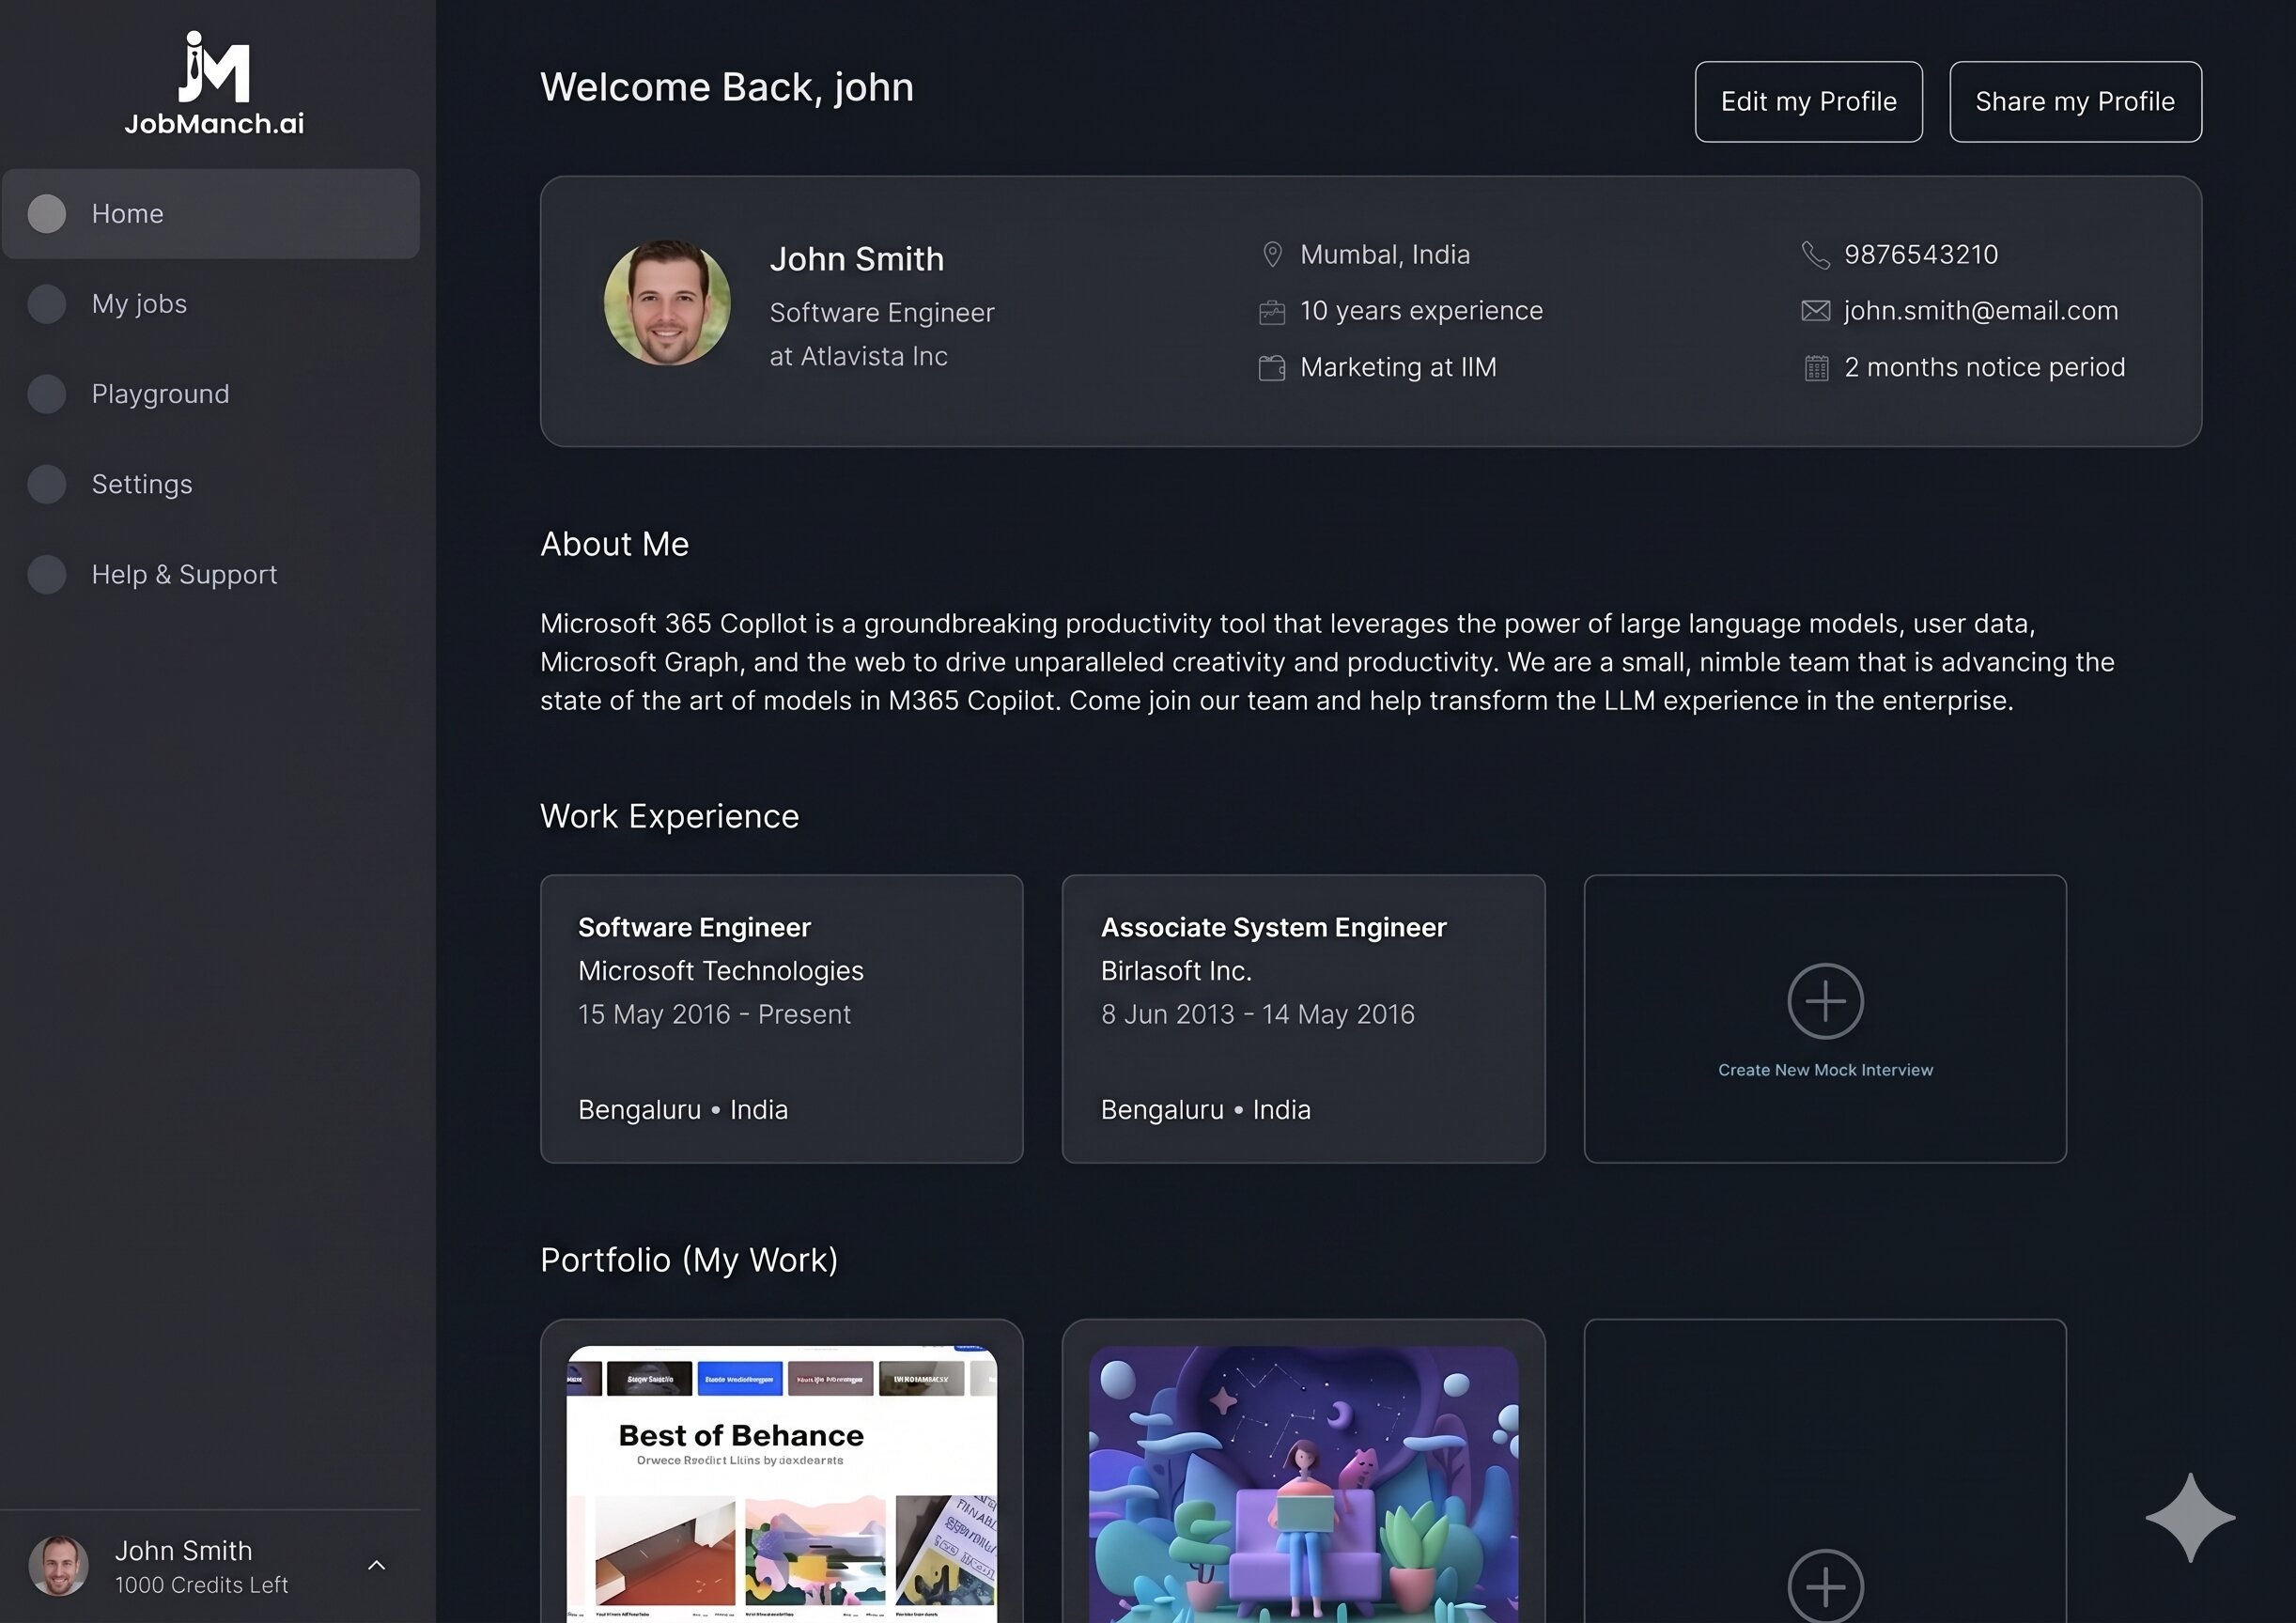The height and width of the screenshot is (1623, 2296).
Task: Click the Mumbai, India location text
Action: pos(1385,255)
